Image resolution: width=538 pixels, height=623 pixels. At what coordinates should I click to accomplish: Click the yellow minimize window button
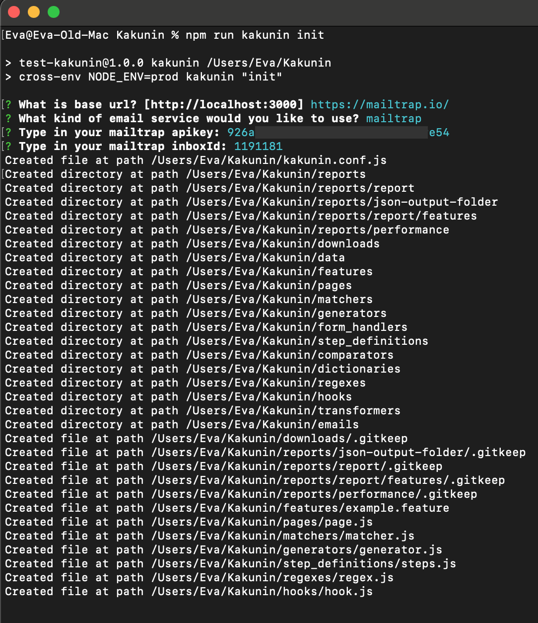tap(34, 12)
